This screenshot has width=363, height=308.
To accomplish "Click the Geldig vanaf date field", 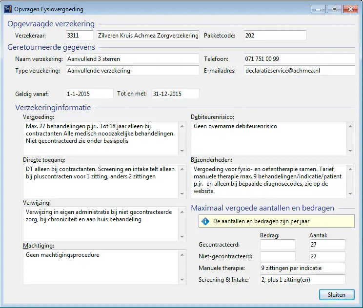I will 90,94.
